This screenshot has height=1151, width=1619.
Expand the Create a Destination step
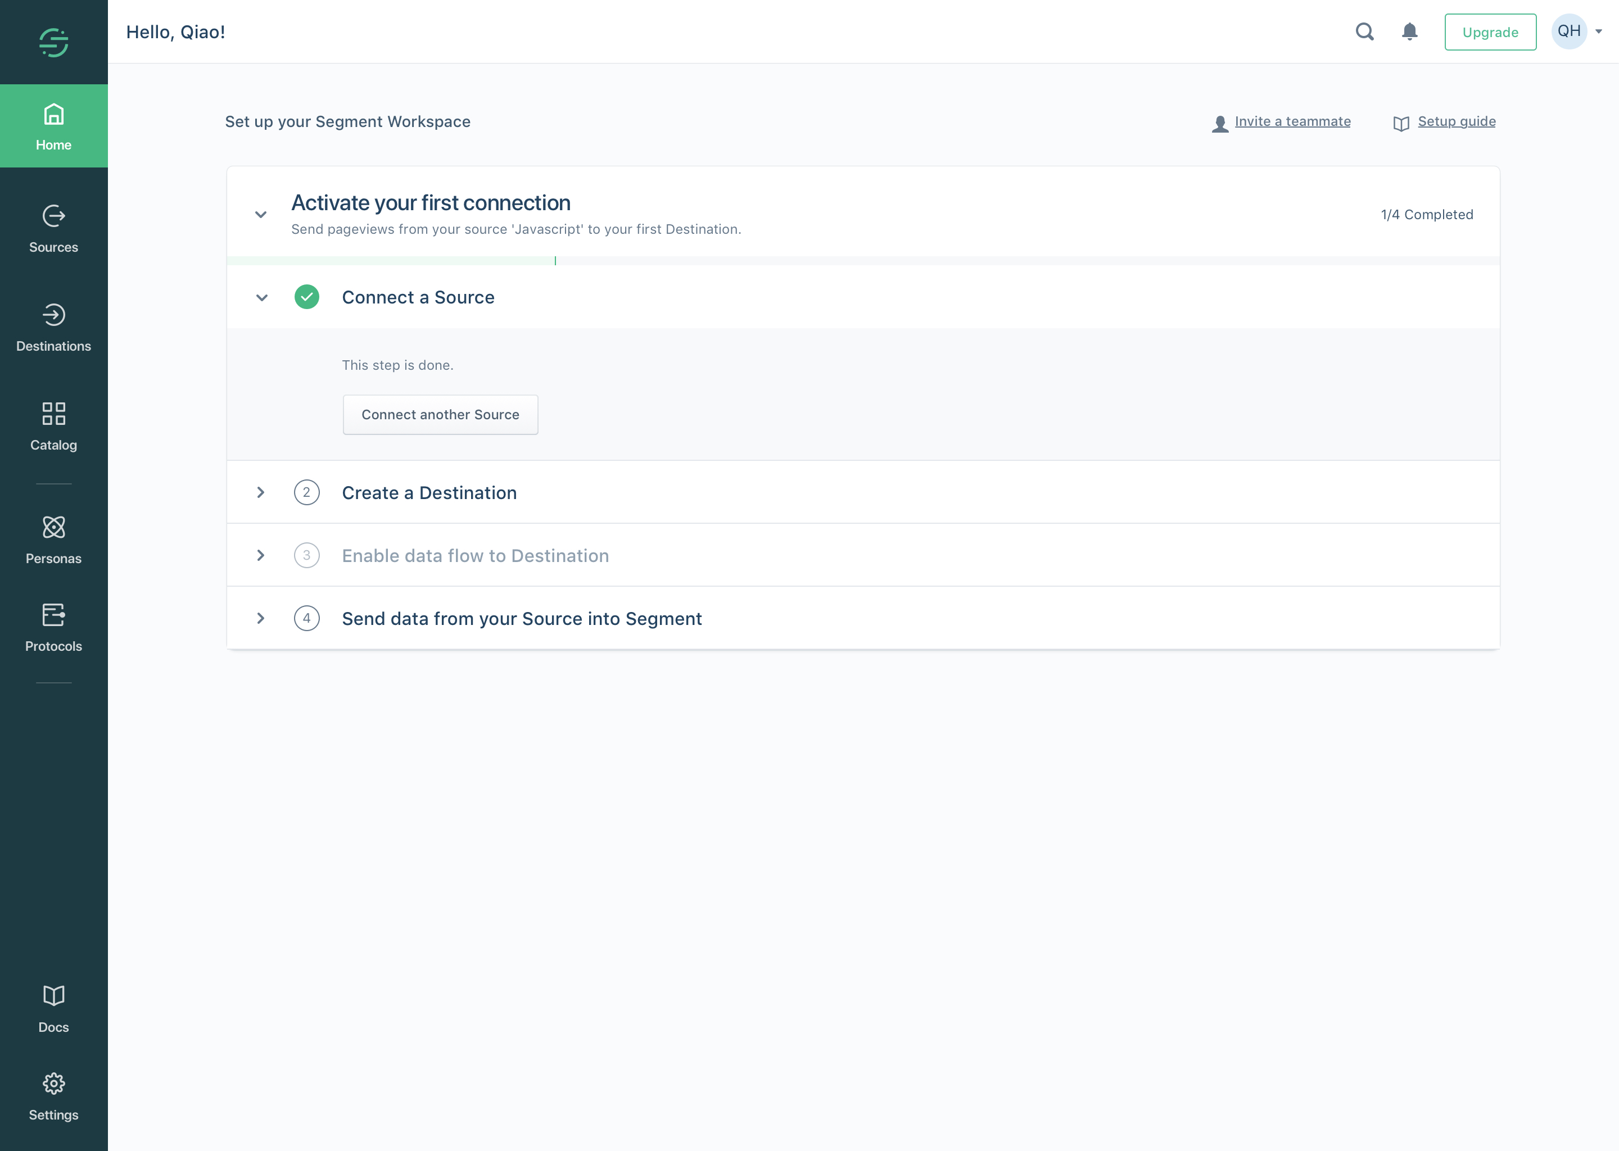261,492
